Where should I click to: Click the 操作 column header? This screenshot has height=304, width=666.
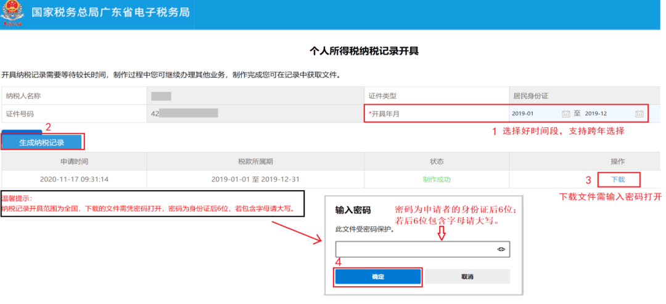click(617, 162)
